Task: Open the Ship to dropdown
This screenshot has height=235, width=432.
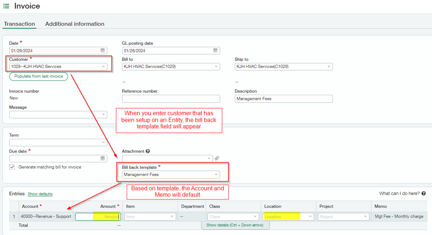Action: point(328,66)
